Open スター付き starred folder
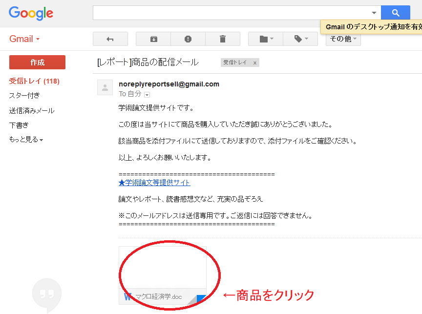This screenshot has width=422, height=314. [24, 96]
